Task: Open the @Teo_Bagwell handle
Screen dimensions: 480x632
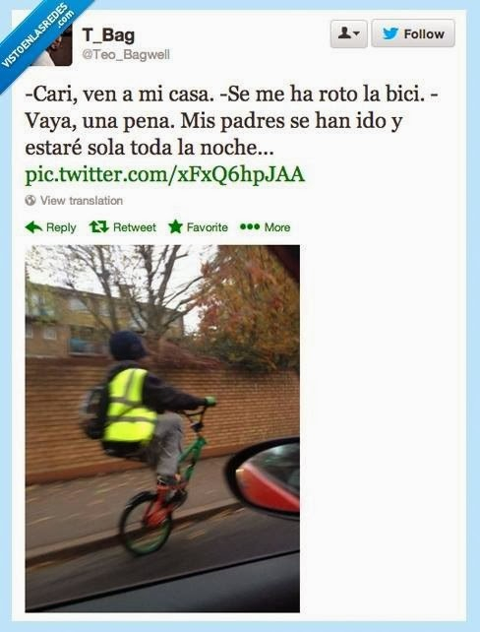Action: [x=126, y=55]
